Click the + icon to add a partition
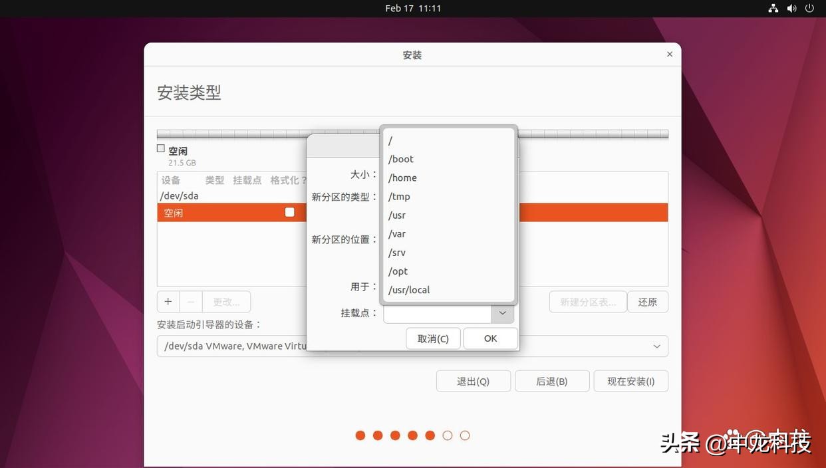Image resolution: width=826 pixels, height=468 pixels. 168,301
